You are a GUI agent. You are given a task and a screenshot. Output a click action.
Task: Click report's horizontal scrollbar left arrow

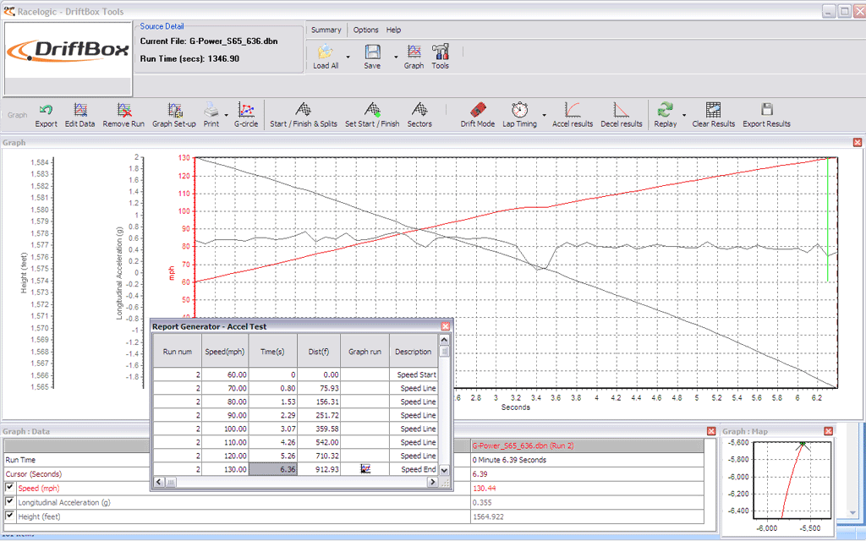[x=159, y=482]
